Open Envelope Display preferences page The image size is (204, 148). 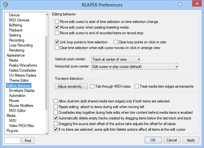(x=22, y=90)
